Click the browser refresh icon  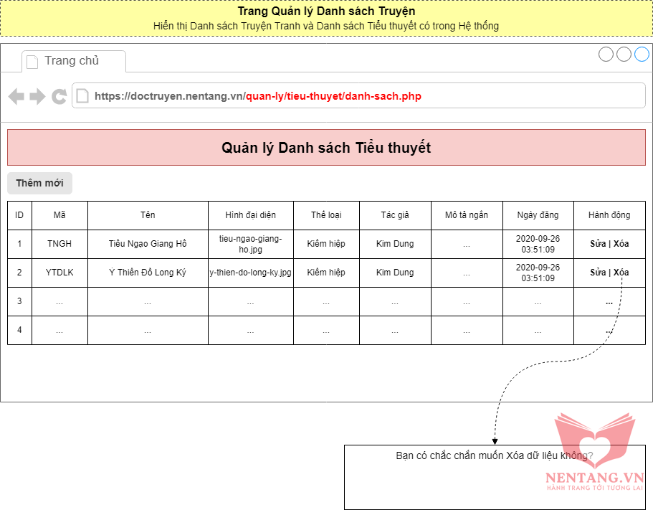(x=59, y=96)
